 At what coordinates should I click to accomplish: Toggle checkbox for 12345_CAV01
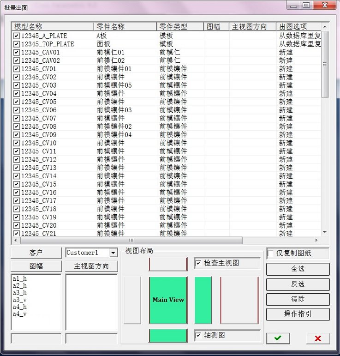tap(16, 52)
